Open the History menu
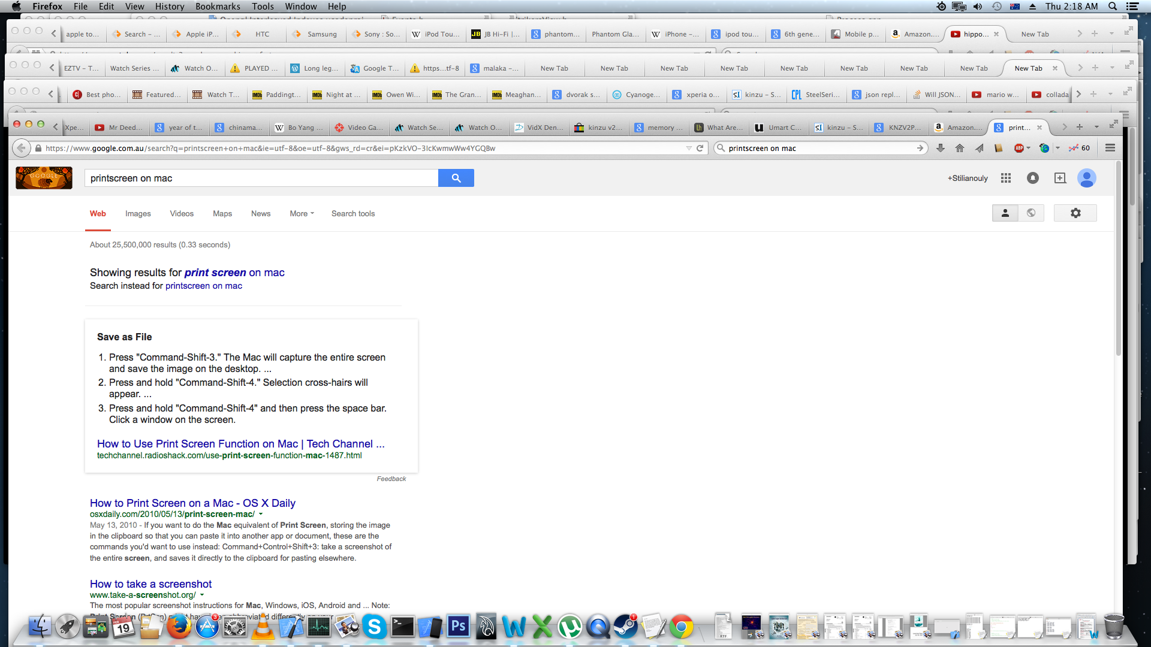This screenshot has height=647, width=1151. tap(170, 6)
